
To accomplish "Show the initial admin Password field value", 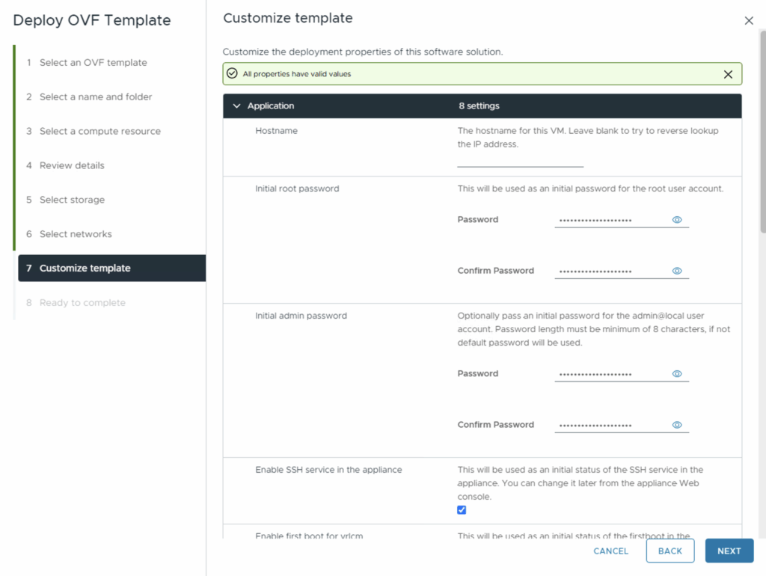I will (x=677, y=374).
